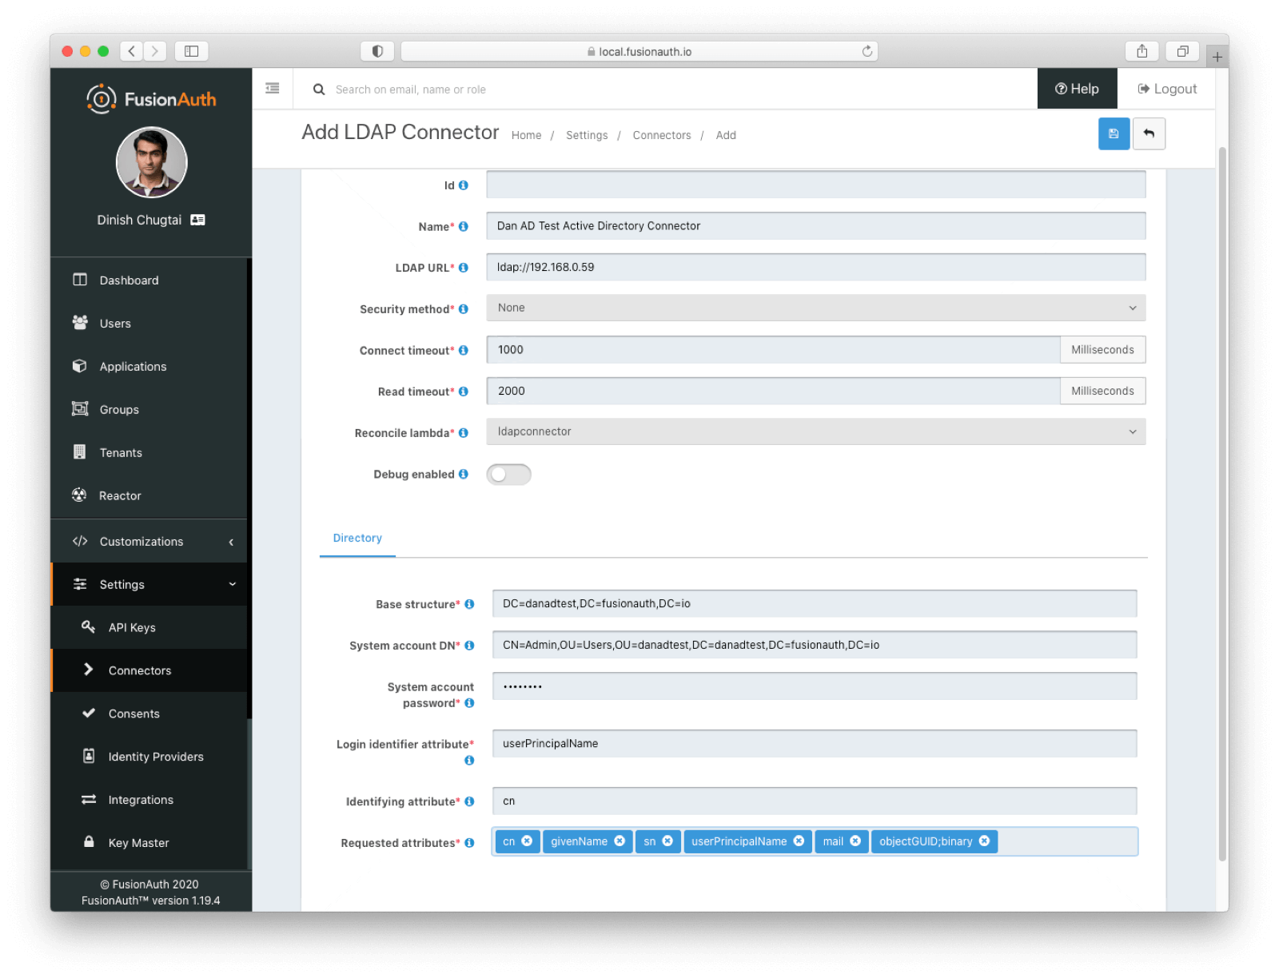Screen dimensions: 1279x978
Task: Open Tenants in the sidebar
Action: (x=149, y=452)
